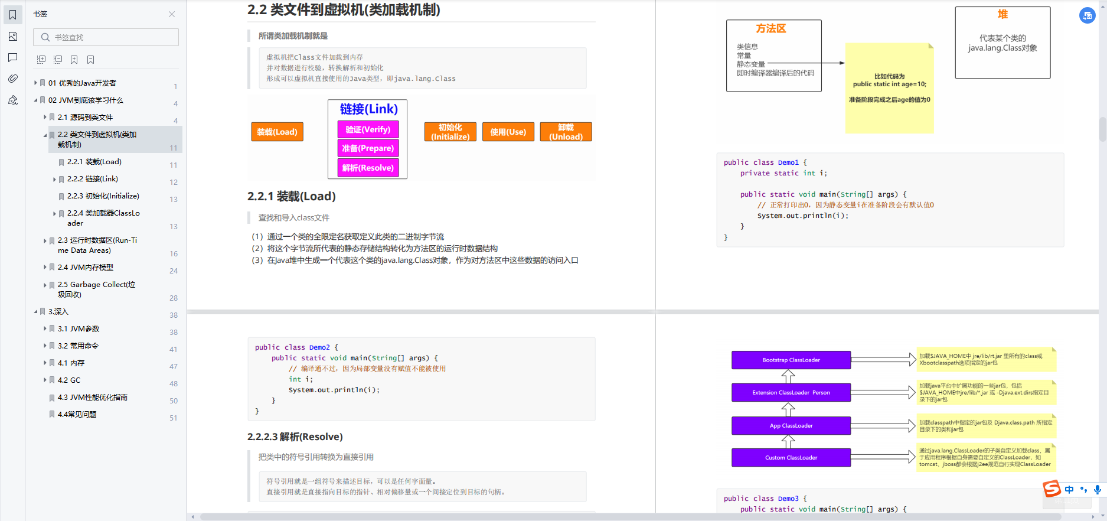Select bookmark 2.1 源码到类文件

pos(85,118)
